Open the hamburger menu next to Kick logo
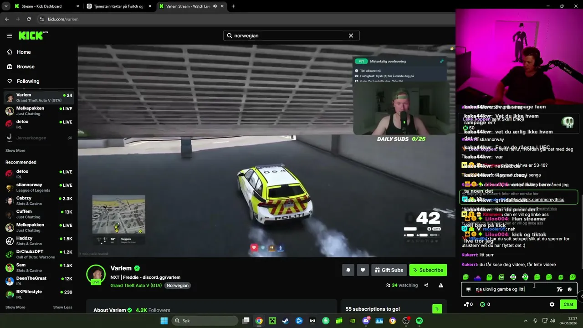The image size is (583, 328). click(10, 36)
